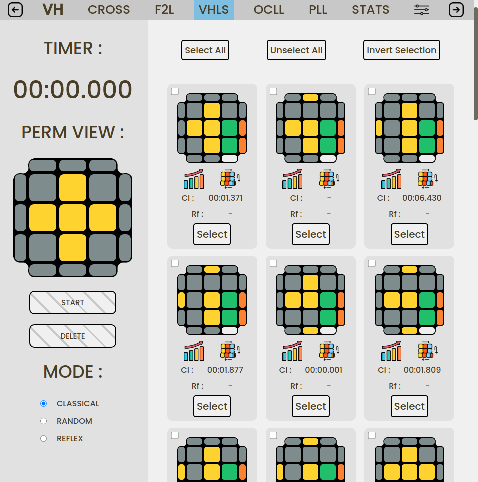The width and height of the screenshot is (478, 482).
Task: Click the forward arrow icon in header
Action: [x=456, y=10]
